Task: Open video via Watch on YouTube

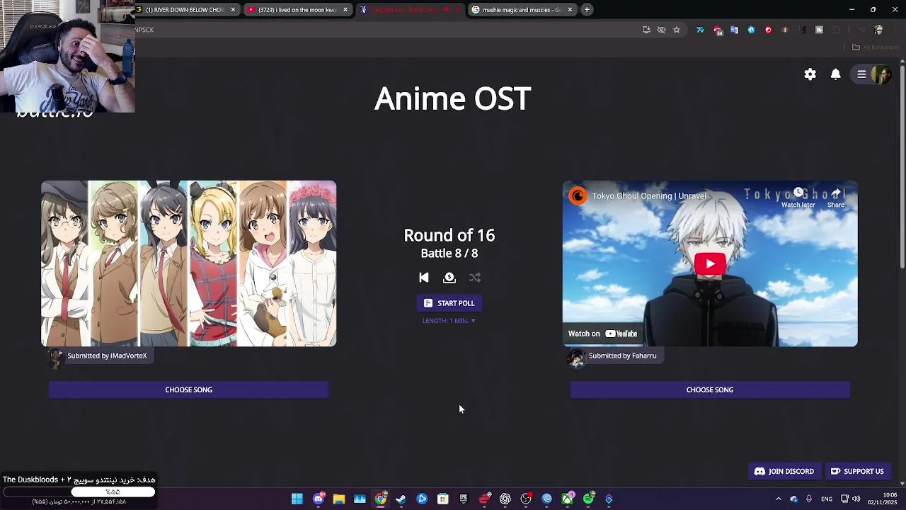Action: tap(602, 334)
